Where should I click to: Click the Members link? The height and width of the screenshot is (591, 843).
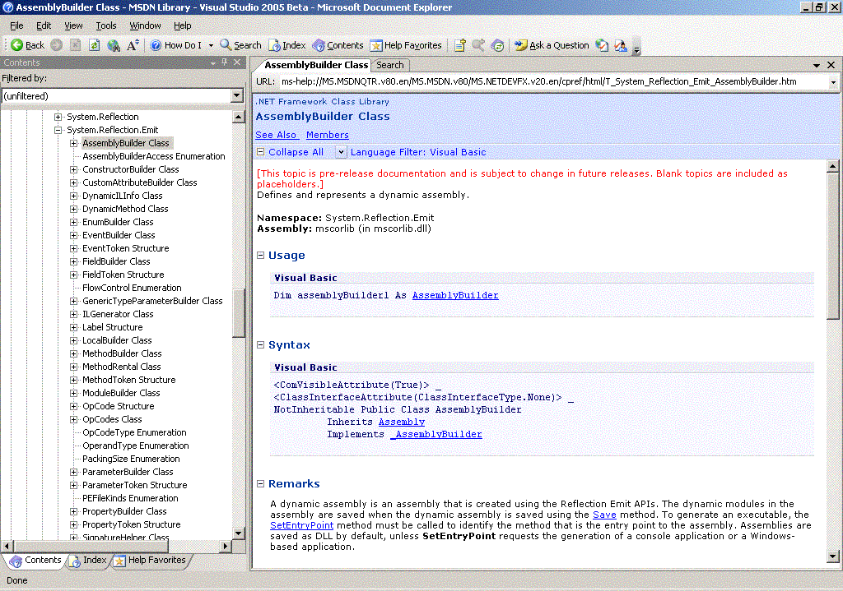(328, 135)
